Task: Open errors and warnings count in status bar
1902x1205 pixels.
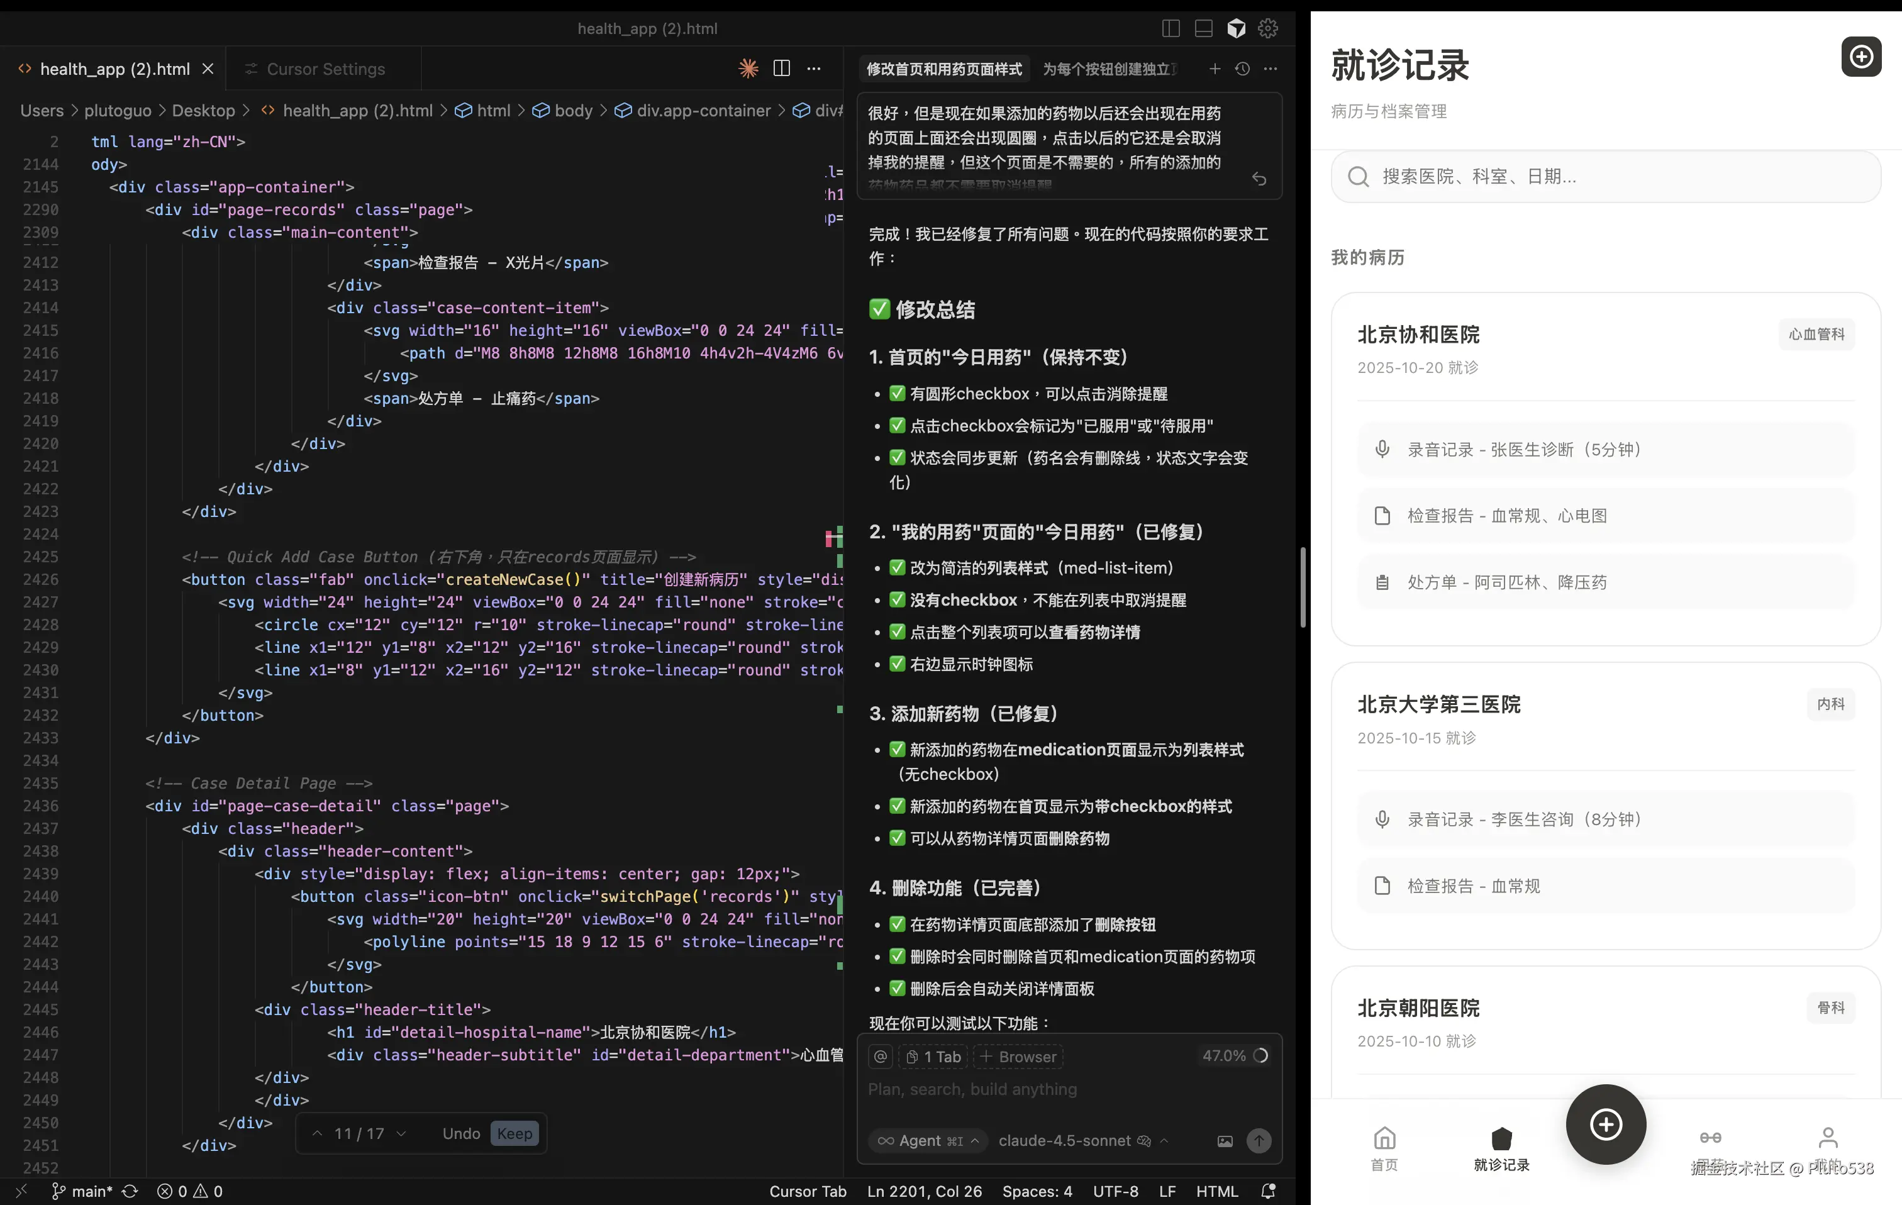Action: click(189, 1191)
